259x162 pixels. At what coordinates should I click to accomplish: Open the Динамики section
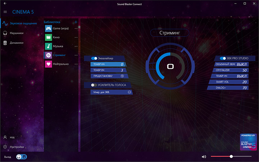17,43
